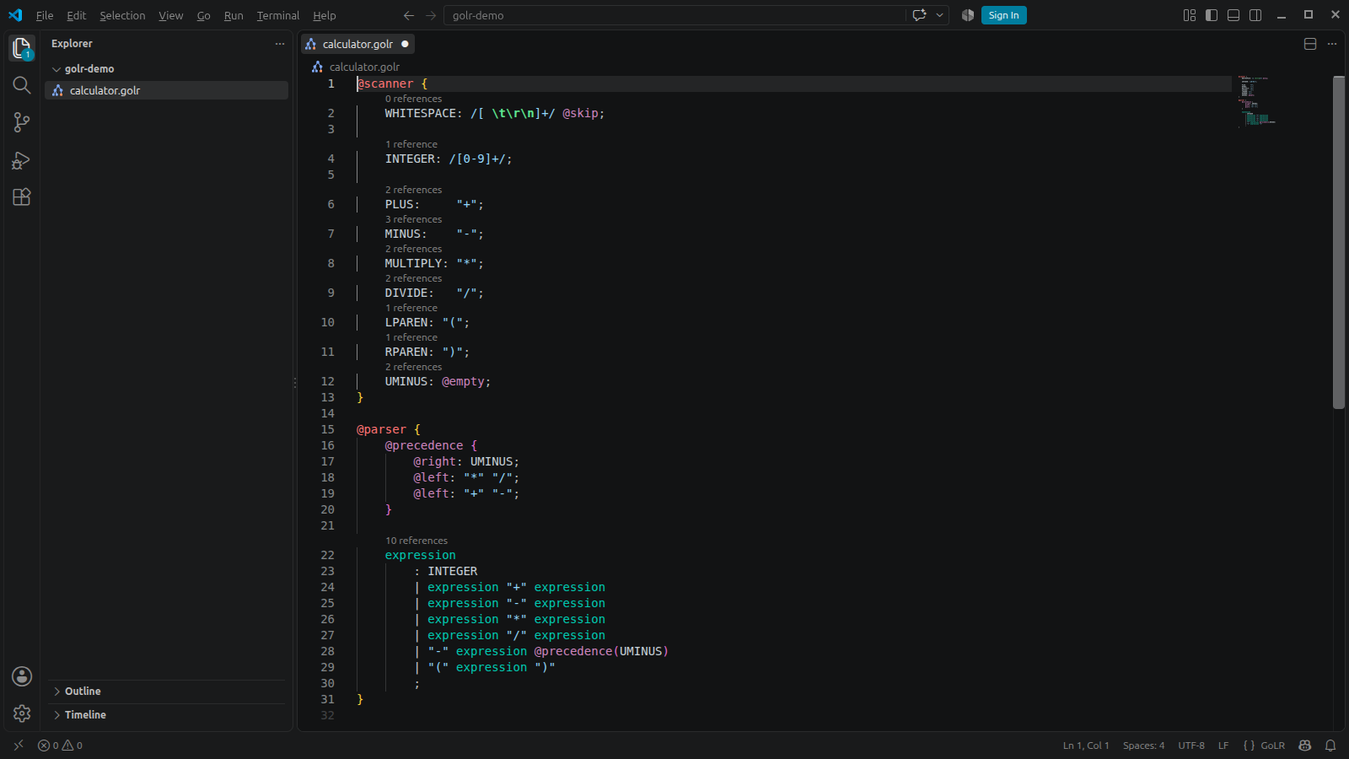1349x759 pixels.
Task: Click the Sign In button
Action: [1003, 15]
